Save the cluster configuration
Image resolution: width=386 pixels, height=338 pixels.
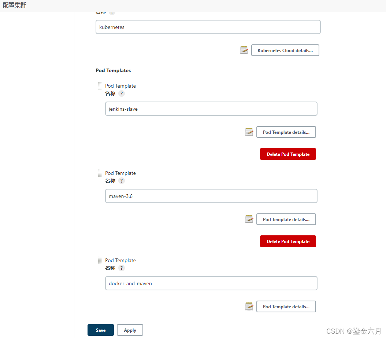(101, 330)
